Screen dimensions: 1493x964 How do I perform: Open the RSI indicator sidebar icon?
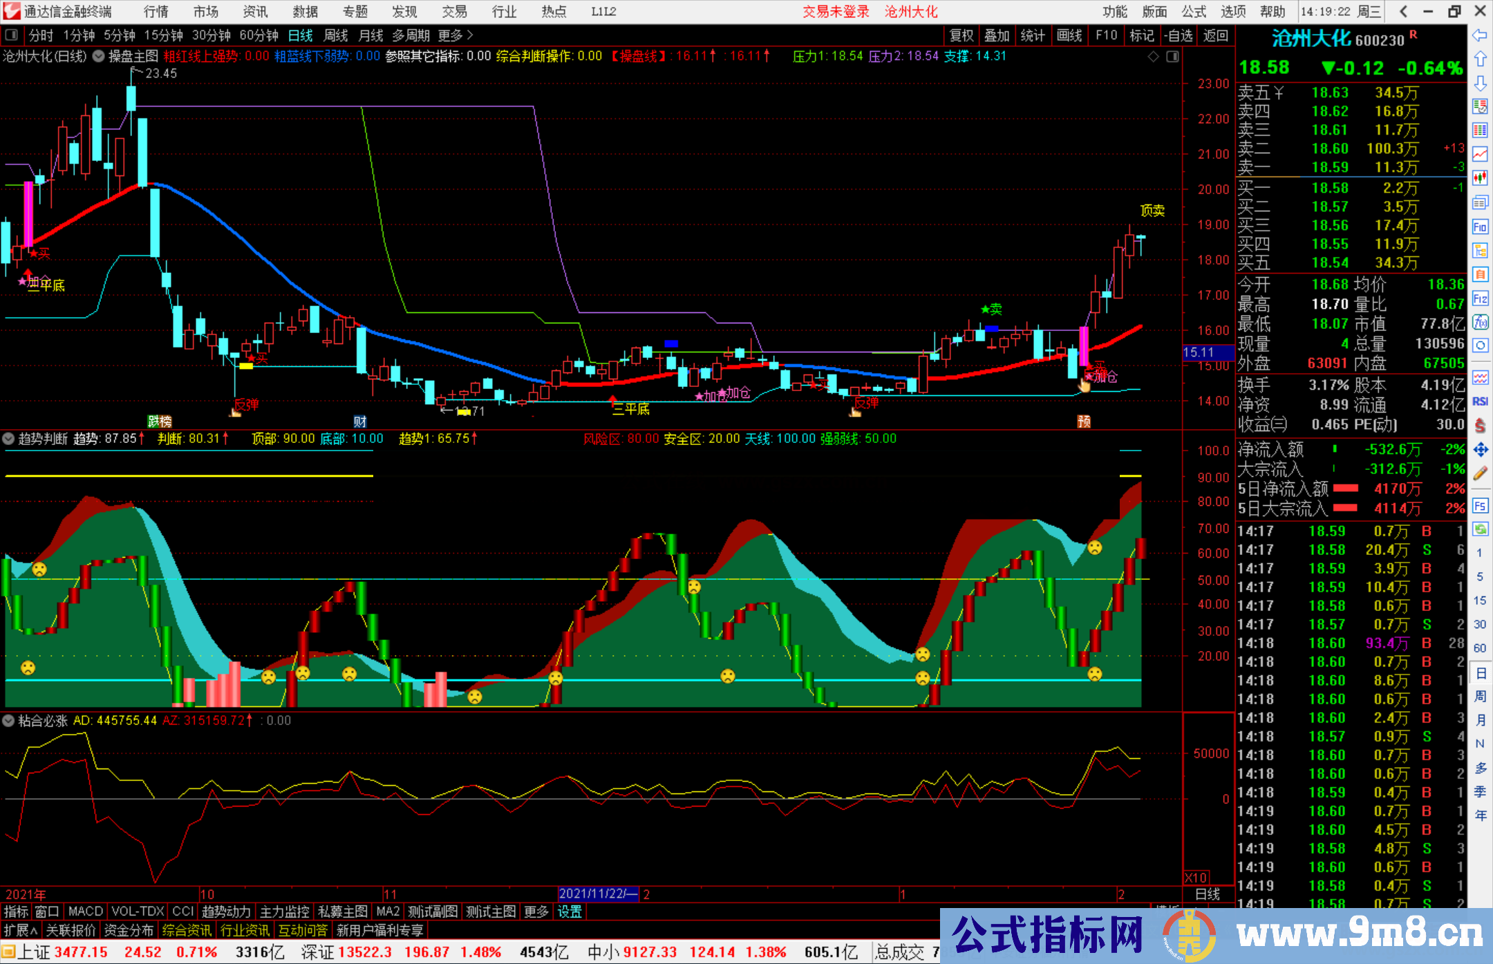point(1480,401)
